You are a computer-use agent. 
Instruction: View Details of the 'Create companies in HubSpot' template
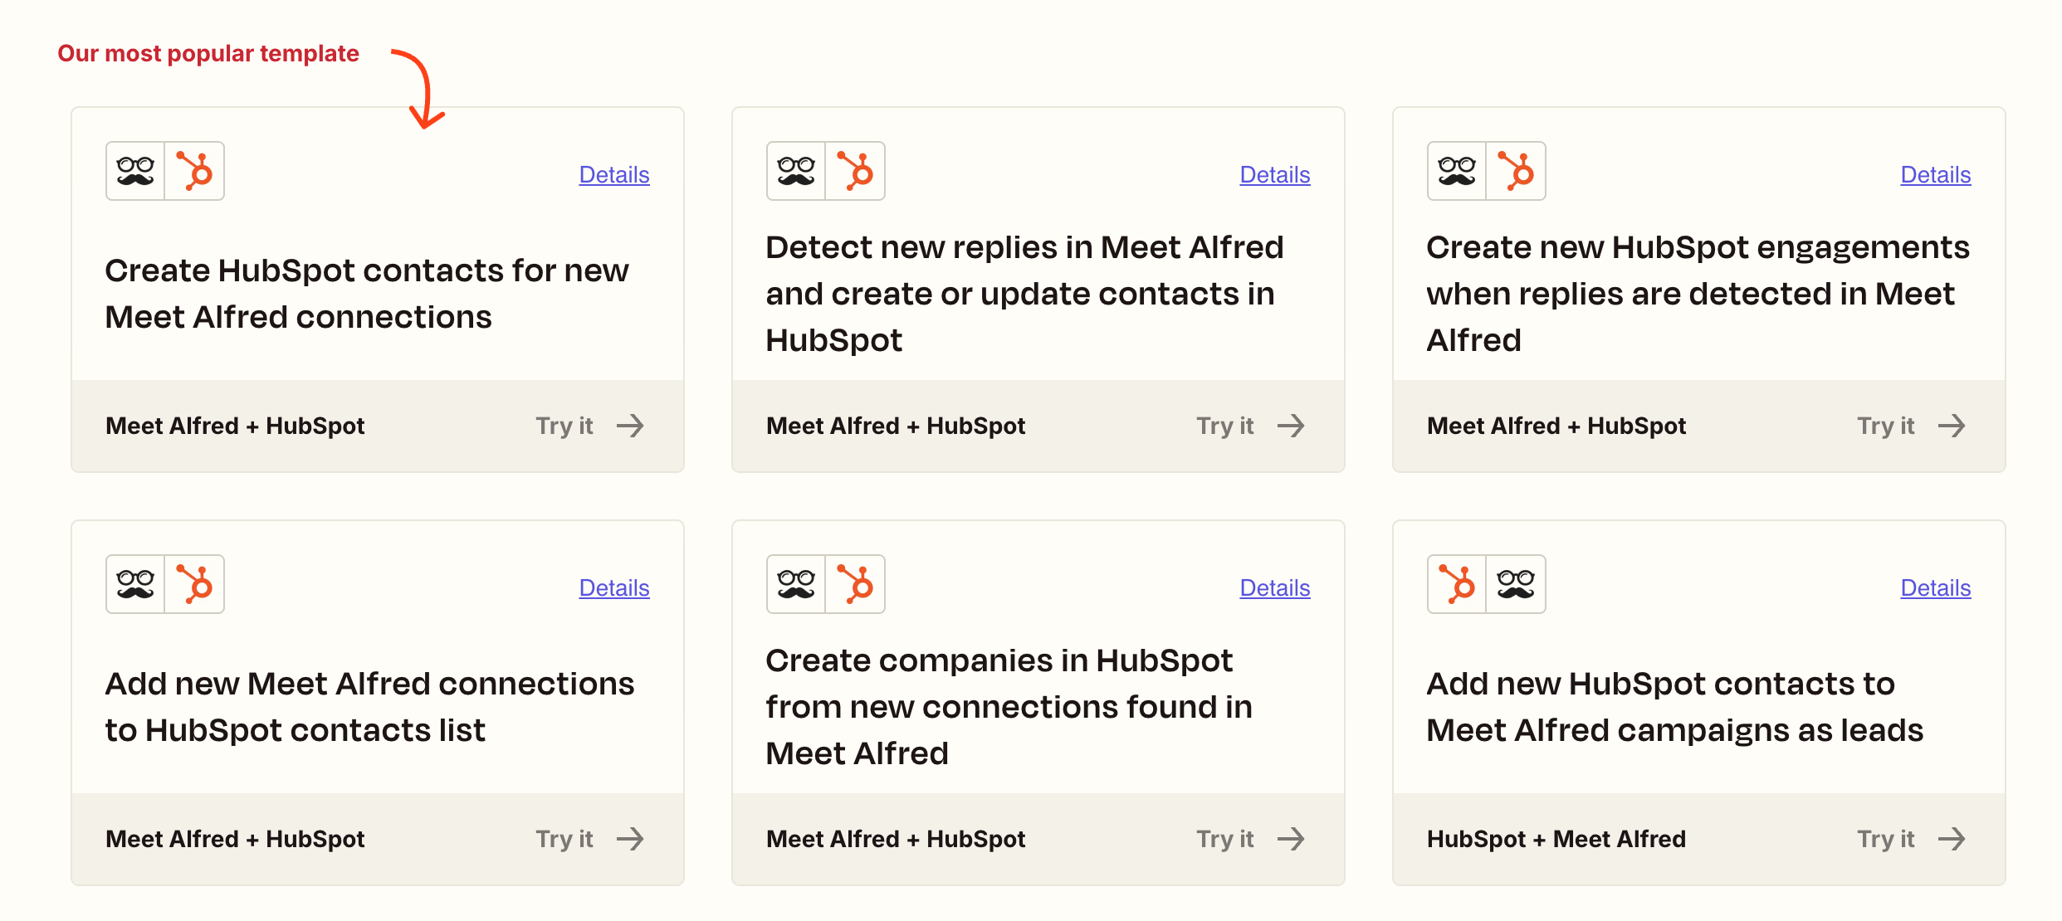point(1274,587)
